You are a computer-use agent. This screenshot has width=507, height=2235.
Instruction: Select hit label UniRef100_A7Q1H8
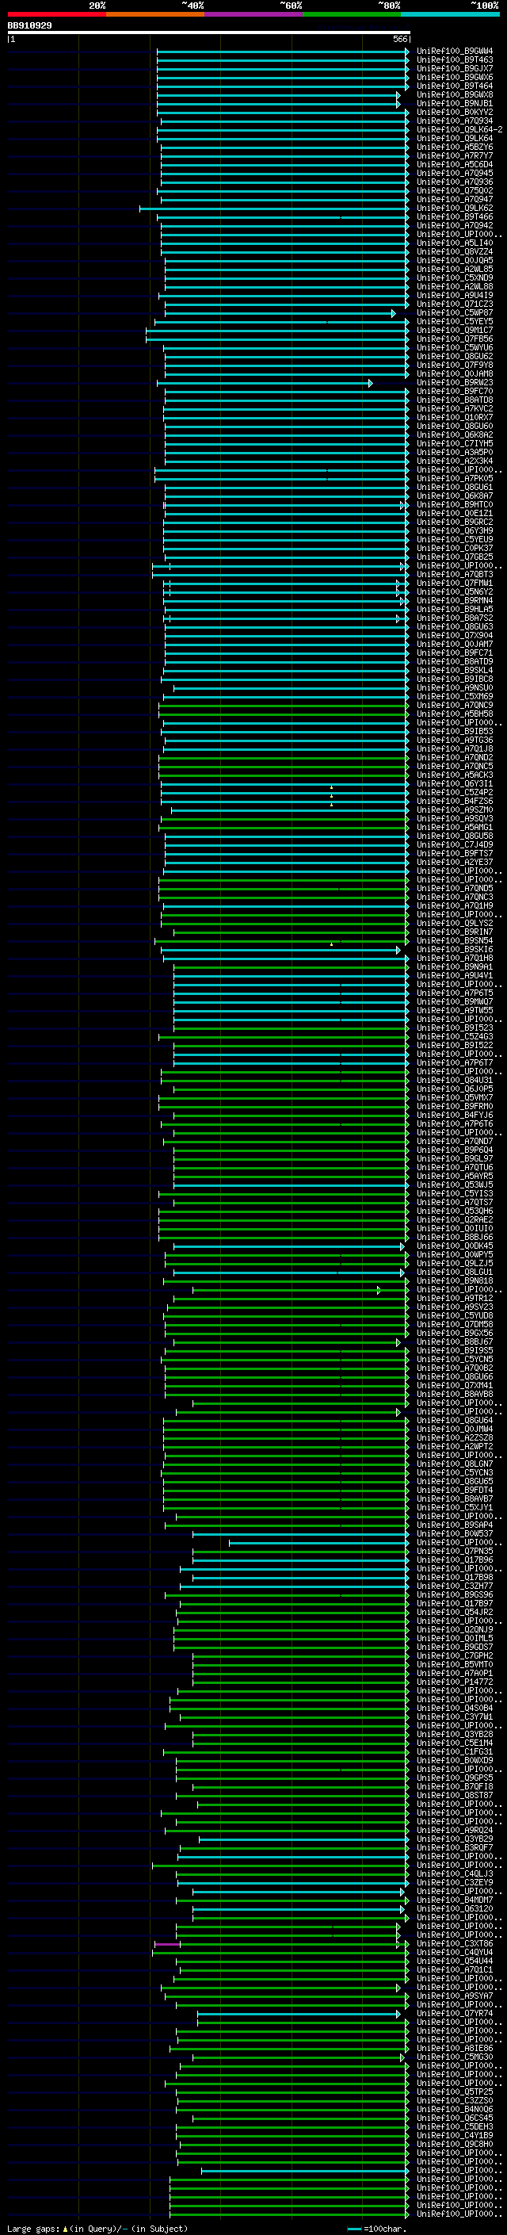click(455, 958)
